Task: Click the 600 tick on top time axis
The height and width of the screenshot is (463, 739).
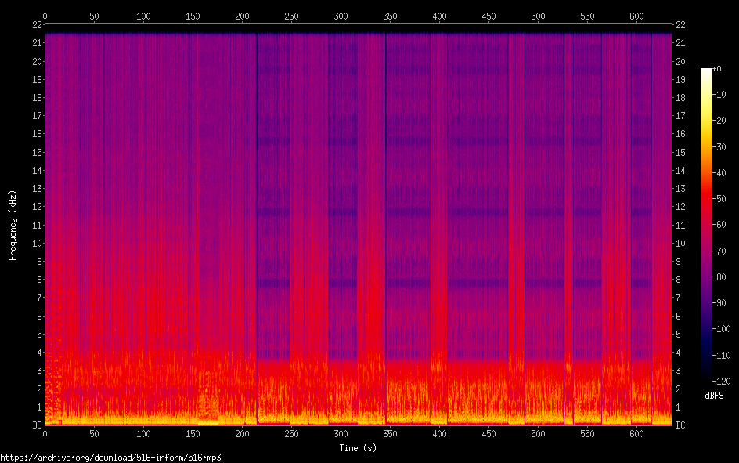Action: [x=636, y=16]
